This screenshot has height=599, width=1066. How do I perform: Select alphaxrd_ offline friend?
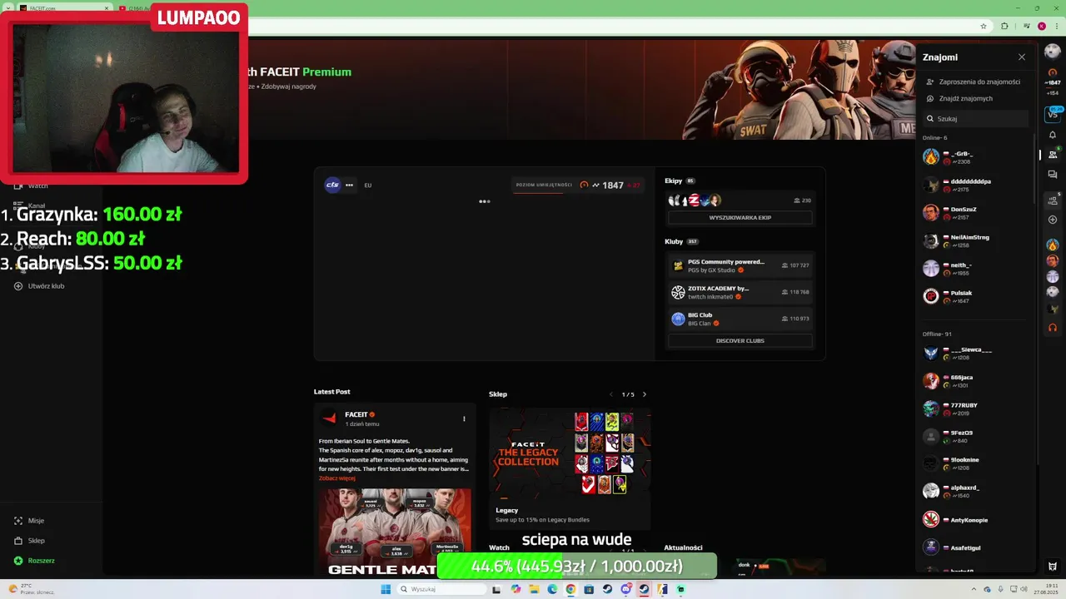pyautogui.click(x=976, y=491)
